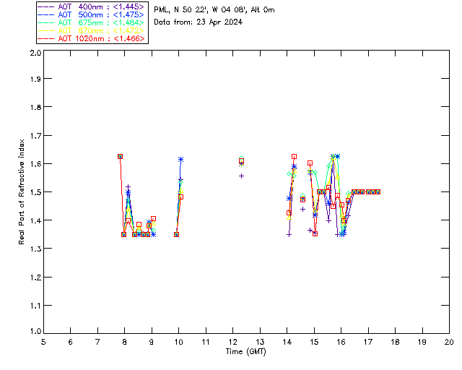Click the 1.6 y-axis tick label

click(35, 164)
